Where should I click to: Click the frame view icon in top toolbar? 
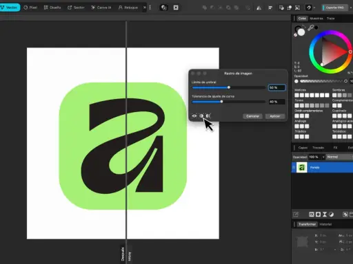click(176, 8)
